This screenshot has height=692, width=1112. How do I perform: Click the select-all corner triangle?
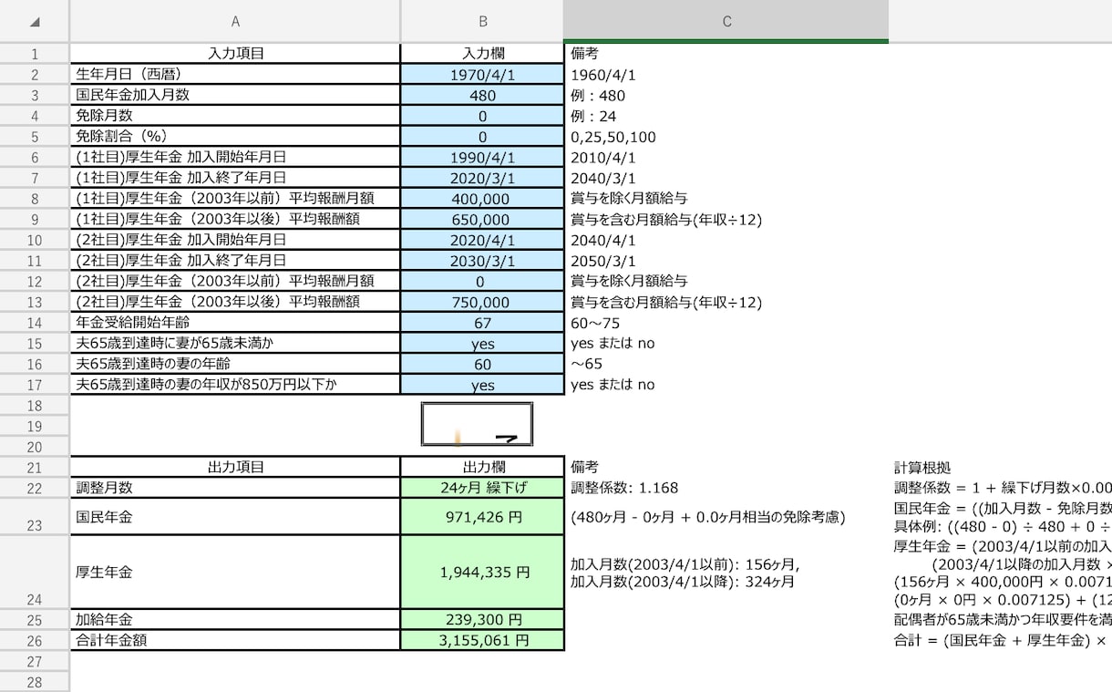35,21
